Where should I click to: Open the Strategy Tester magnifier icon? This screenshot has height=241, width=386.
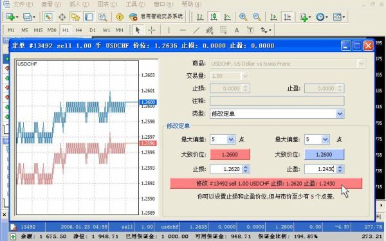(x=103, y=17)
